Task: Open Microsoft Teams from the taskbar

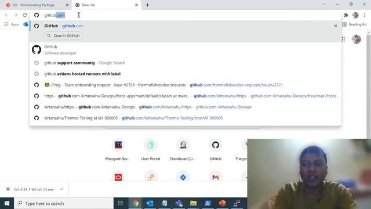Action: coord(179,203)
